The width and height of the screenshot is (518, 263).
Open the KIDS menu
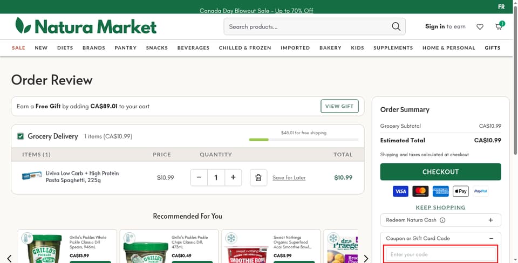coord(357,48)
